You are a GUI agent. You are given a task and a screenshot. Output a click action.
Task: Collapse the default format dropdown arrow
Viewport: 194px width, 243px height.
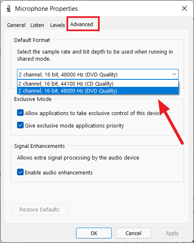(174, 74)
